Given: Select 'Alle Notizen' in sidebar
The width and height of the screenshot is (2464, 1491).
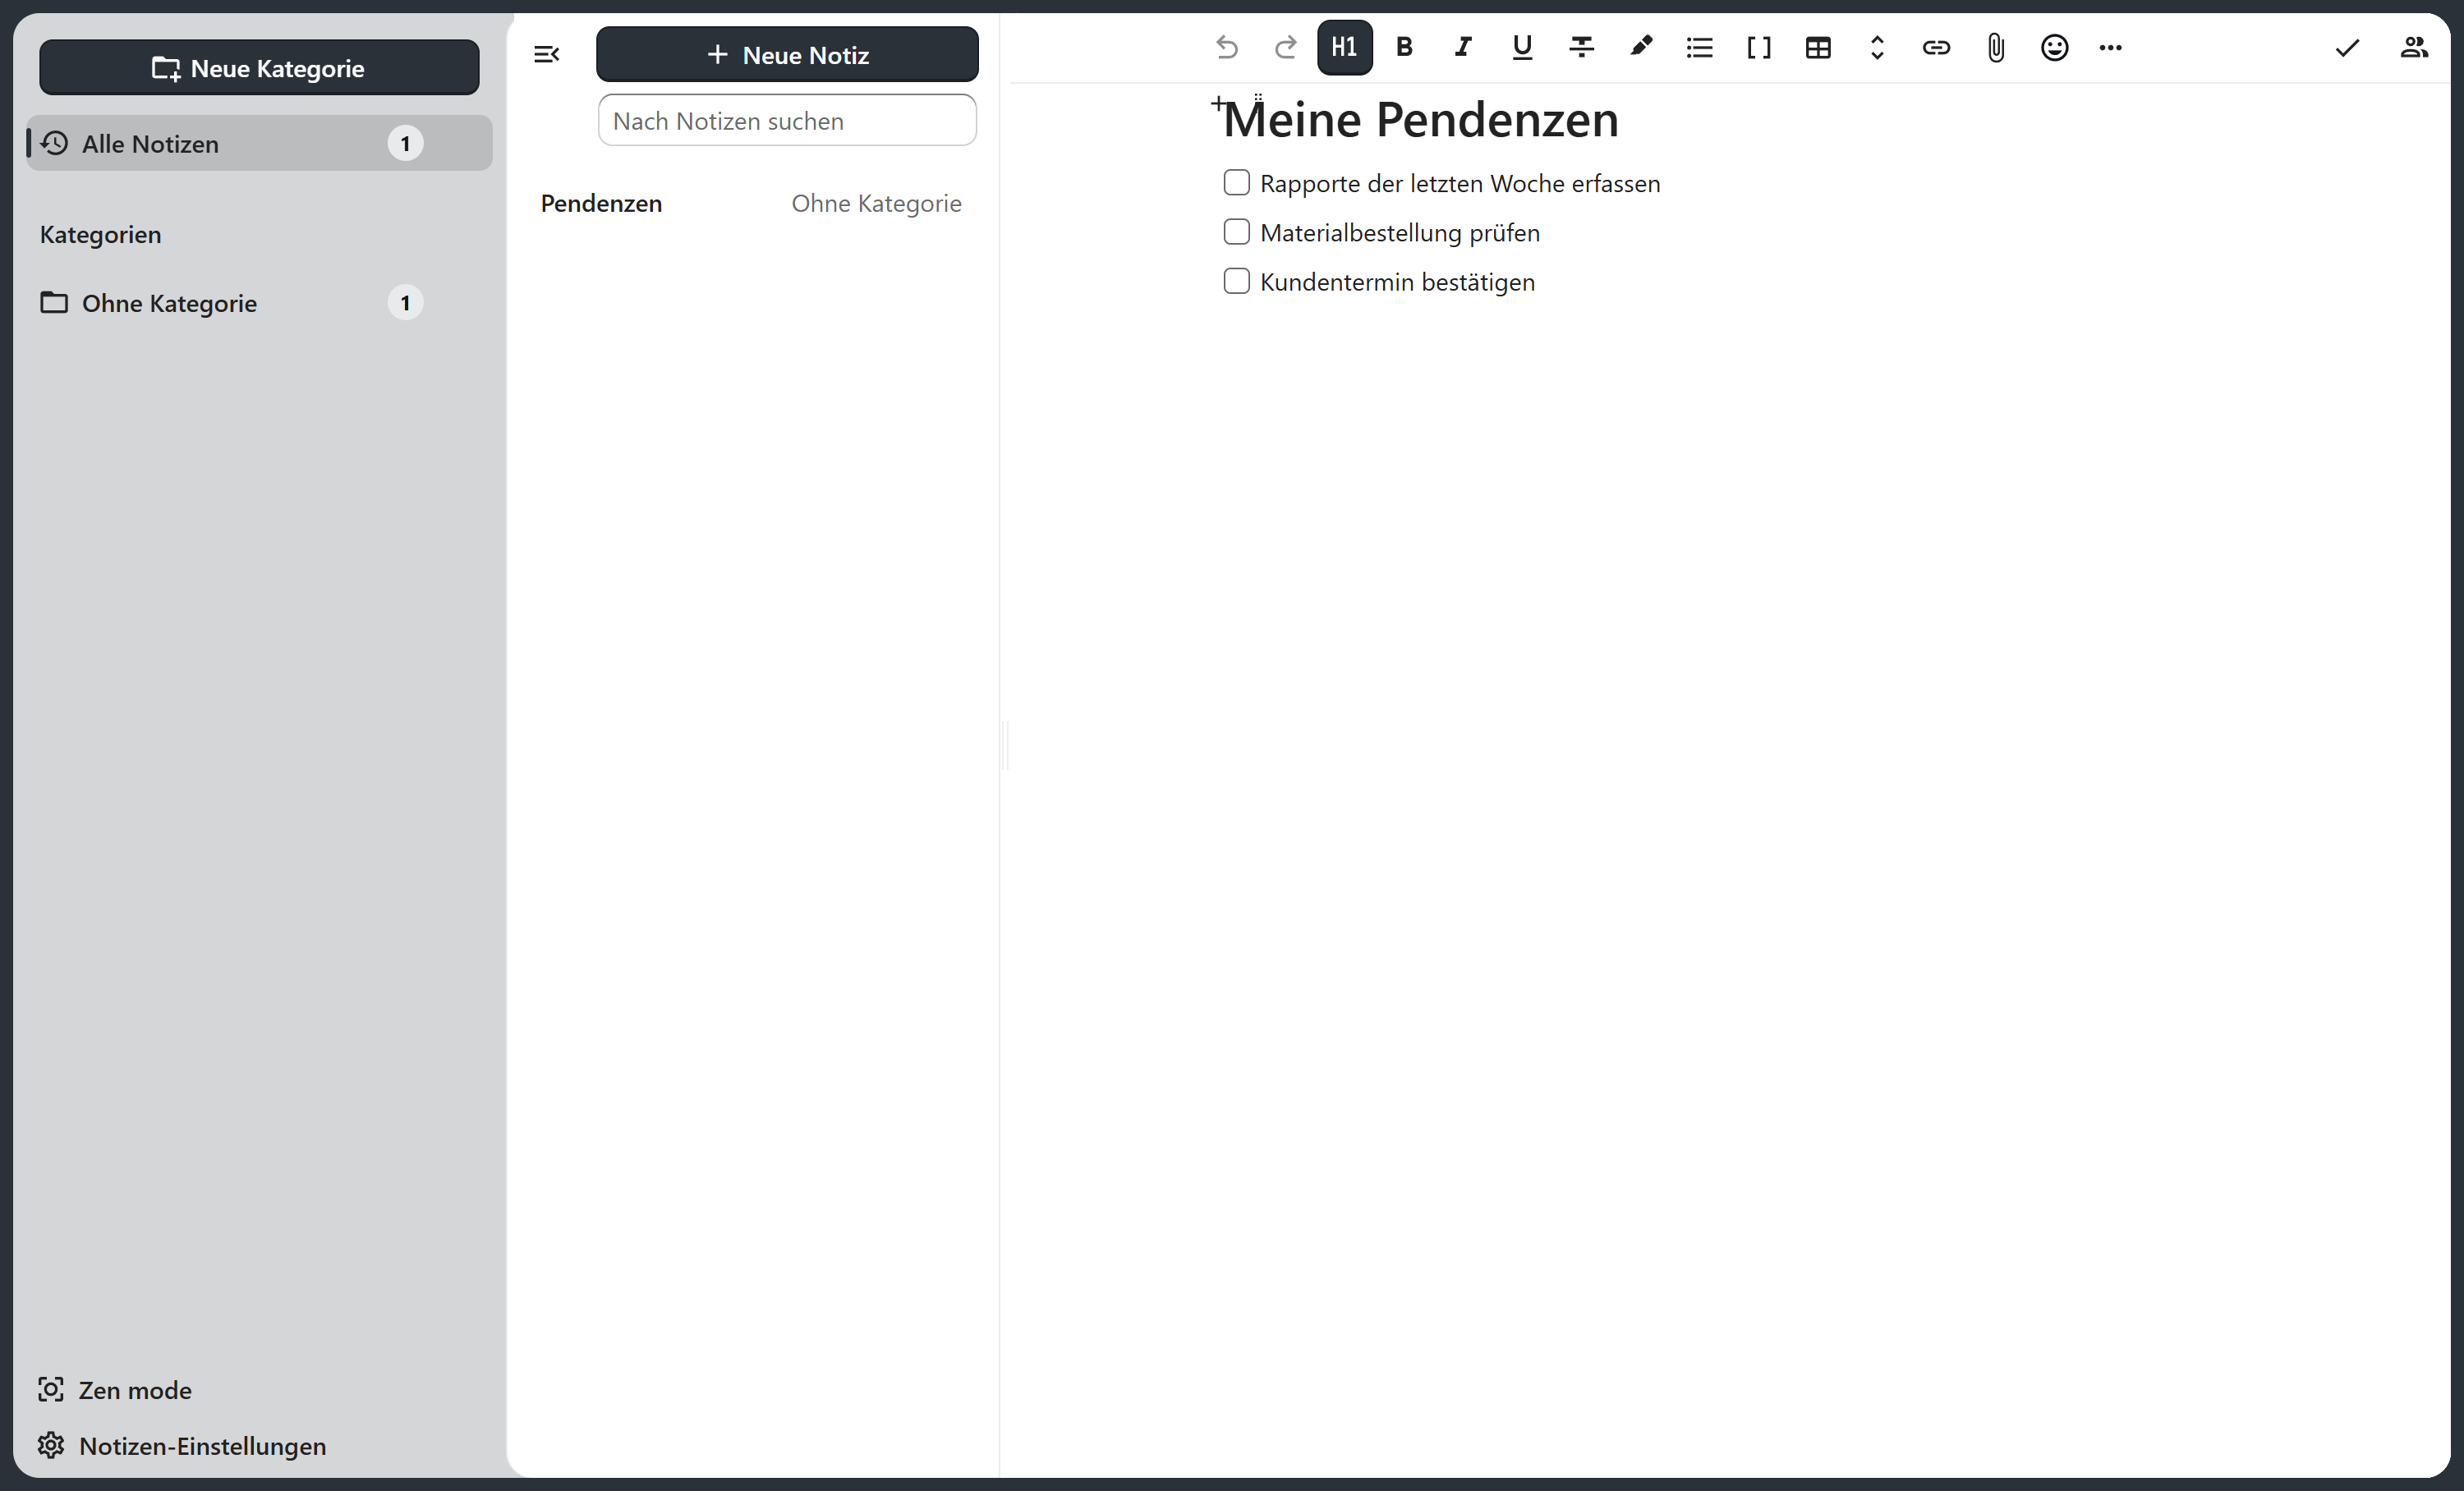Looking at the screenshot, I should point(259,143).
